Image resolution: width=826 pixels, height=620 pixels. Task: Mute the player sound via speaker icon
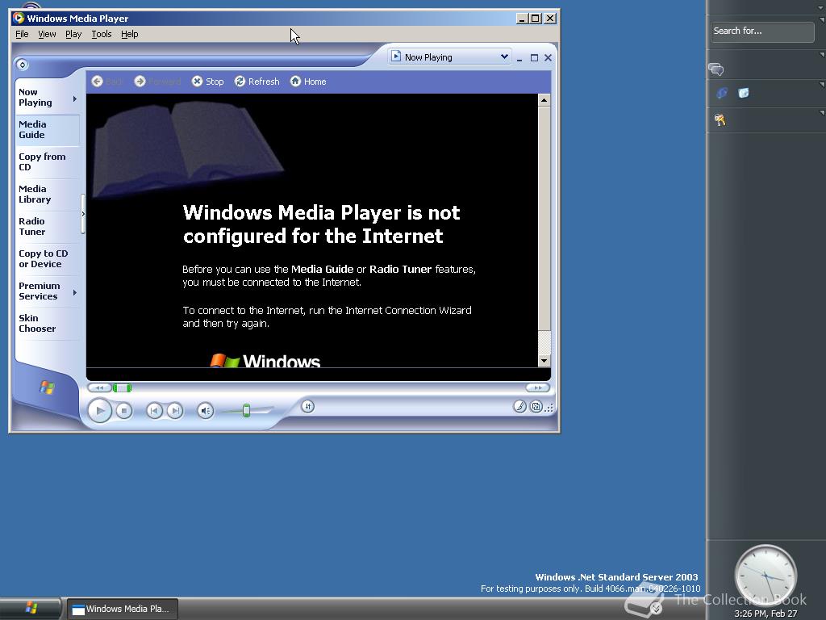click(206, 411)
